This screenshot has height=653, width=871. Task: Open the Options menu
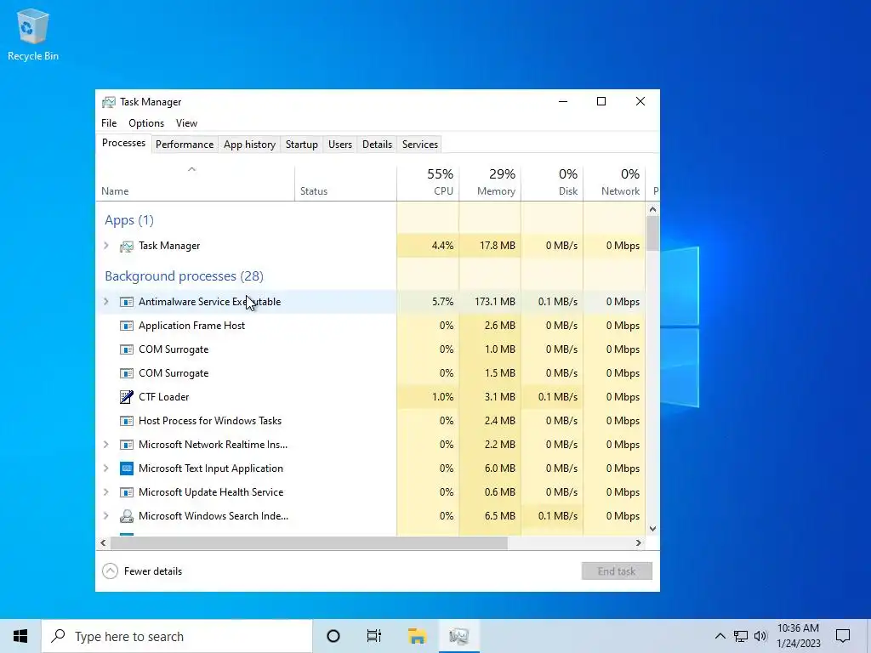coord(146,123)
